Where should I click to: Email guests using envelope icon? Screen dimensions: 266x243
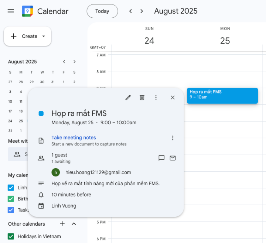click(x=173, y=158)
